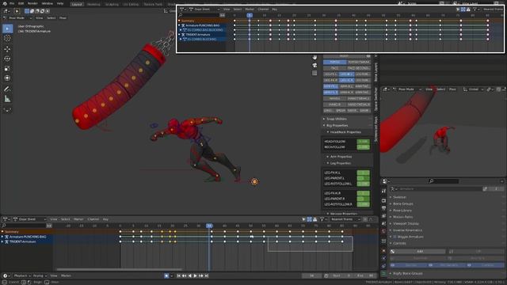The height and width of the screenshot is (285, 507).
Task: Play the animation in reverse
Action: pyautogui.click(x=189, y=275)
